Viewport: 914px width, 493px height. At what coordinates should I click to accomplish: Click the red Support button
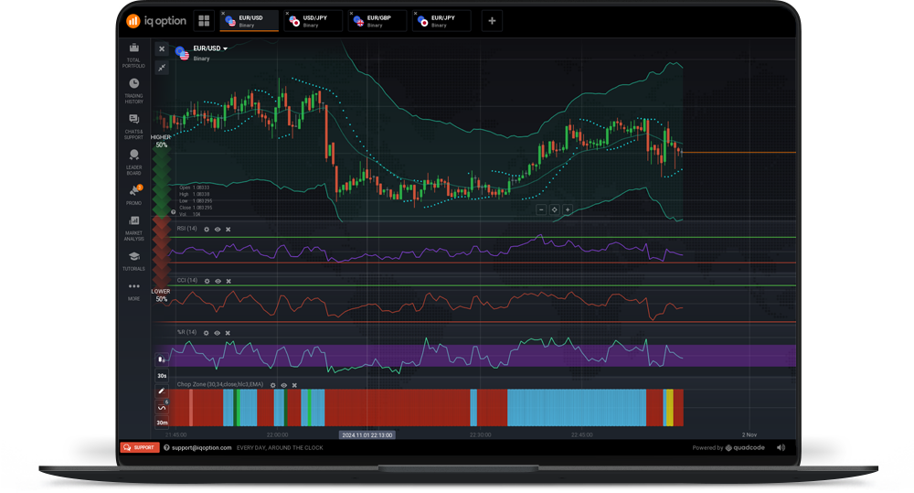(139, 448)
